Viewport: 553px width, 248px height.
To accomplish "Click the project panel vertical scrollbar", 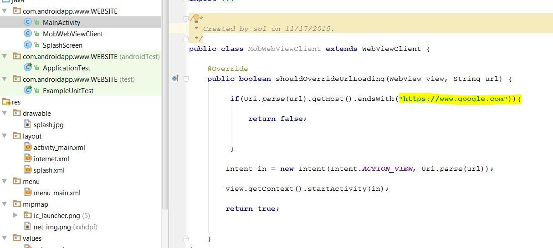I will click(165, 104).
